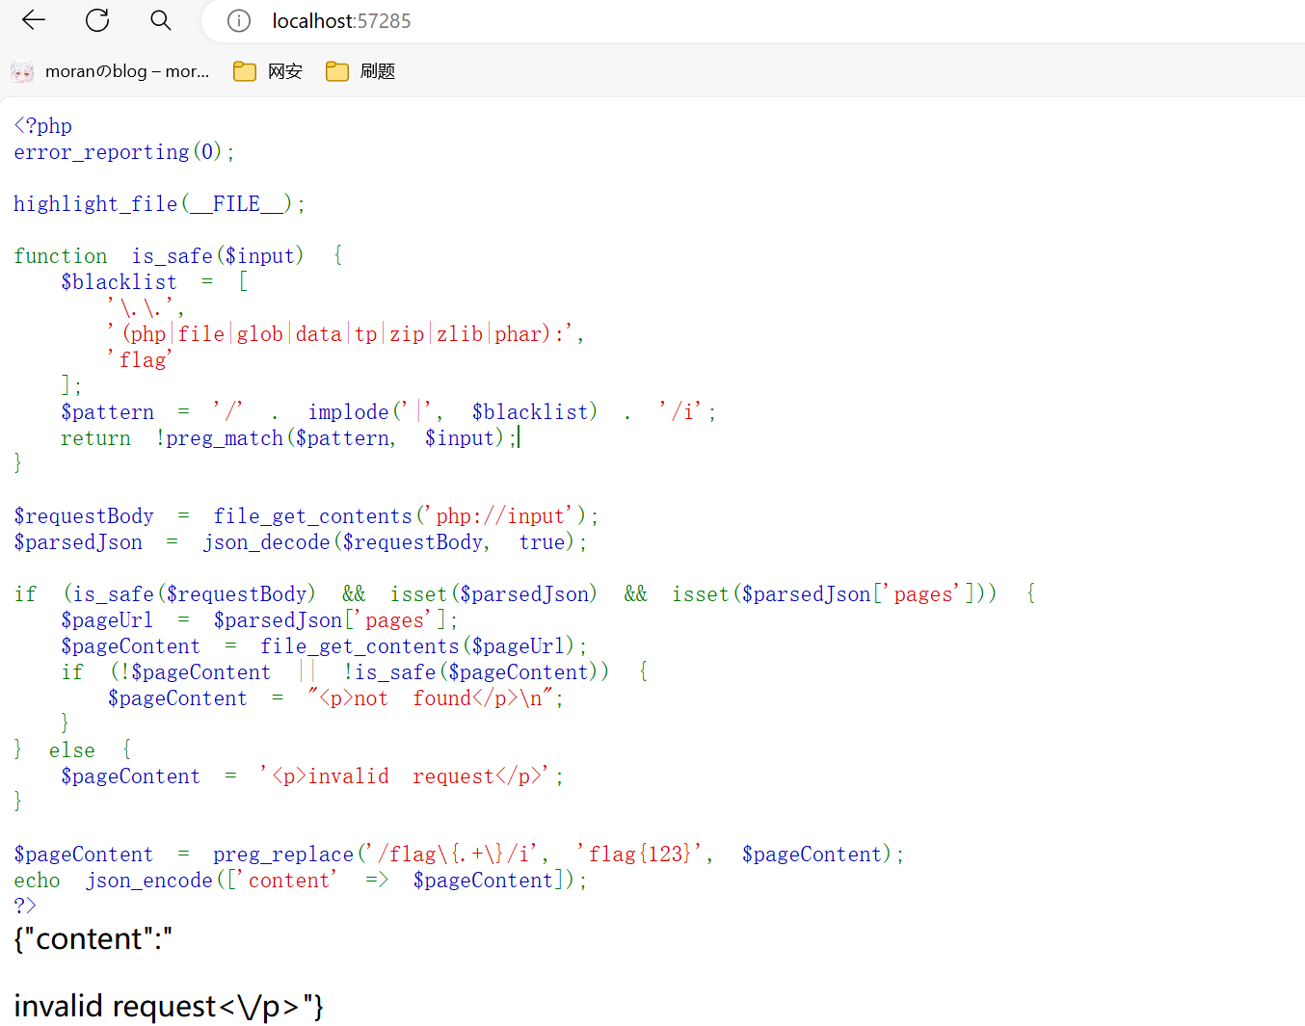
Task: Click the $parsedJson json_decode line
Action: tap(301, 542)
